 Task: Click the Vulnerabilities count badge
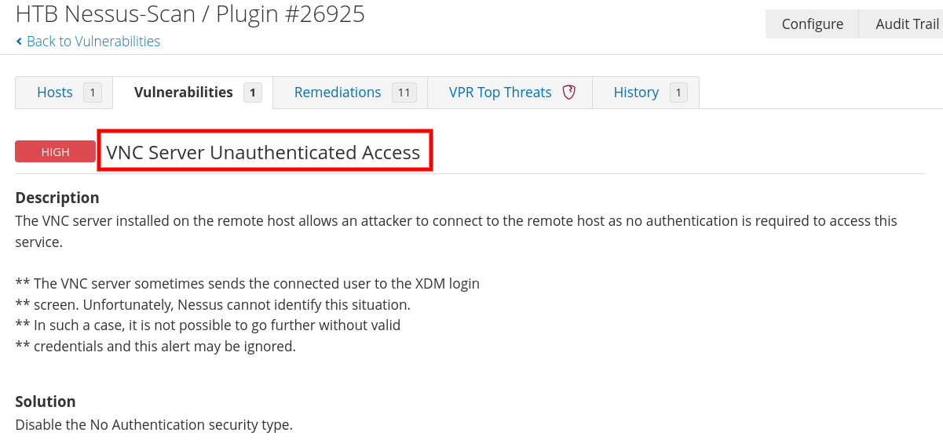point(252,93)
